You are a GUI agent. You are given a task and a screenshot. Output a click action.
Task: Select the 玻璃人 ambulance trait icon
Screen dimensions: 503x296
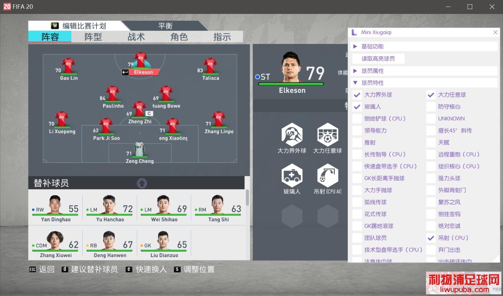pos(292,176)
